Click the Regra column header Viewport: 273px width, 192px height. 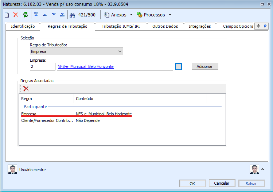coord(46,99)
